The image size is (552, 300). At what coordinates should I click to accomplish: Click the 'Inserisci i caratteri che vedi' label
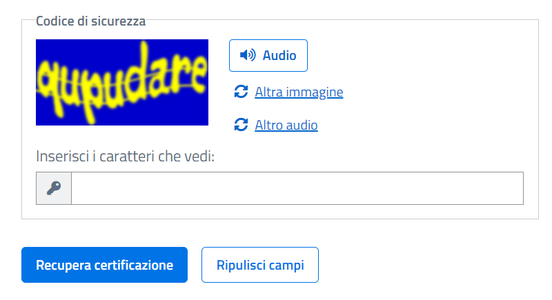click(x=126, y=157)
